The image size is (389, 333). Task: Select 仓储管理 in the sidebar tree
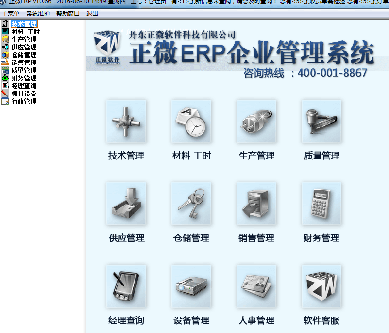point(24,55)
